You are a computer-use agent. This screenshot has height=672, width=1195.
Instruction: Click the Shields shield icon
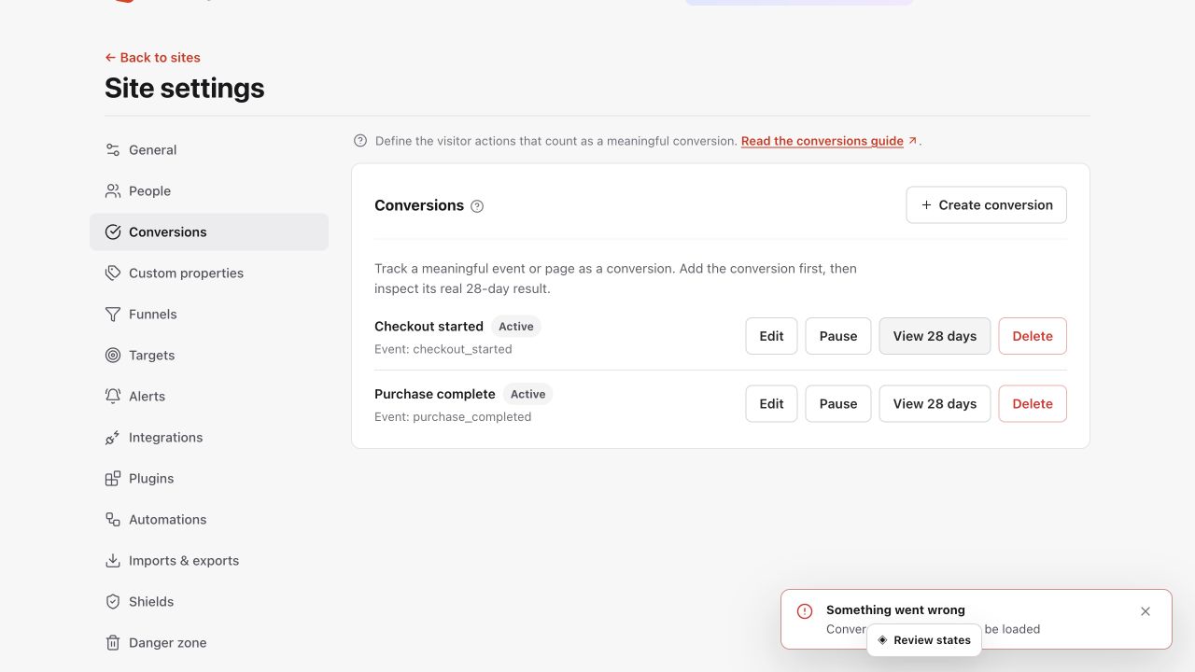(x=113, y=602)
